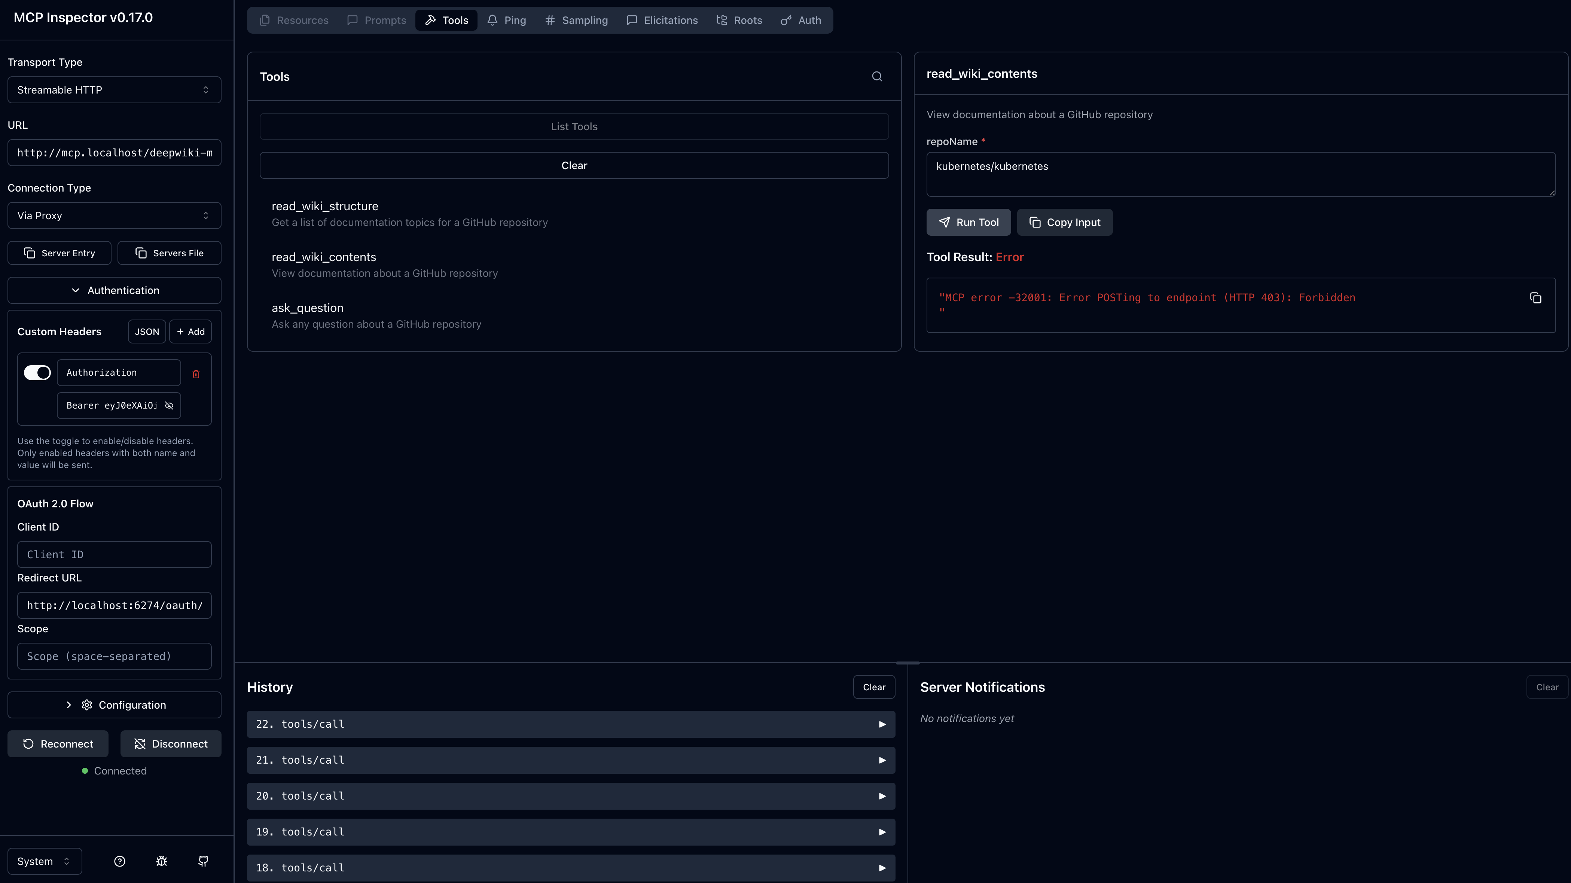
Task: Disable the Authorization header toggle
Action: pyautogui.click(x=37, y=373)
